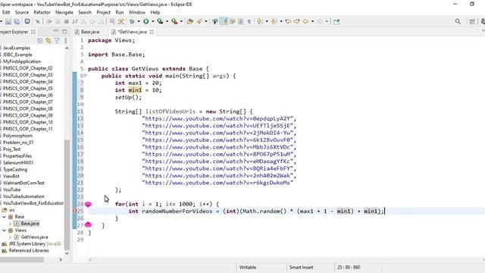Screen dimensions: 485x273
Task: Select Base.java in Project Explorer
Action: 30,224
